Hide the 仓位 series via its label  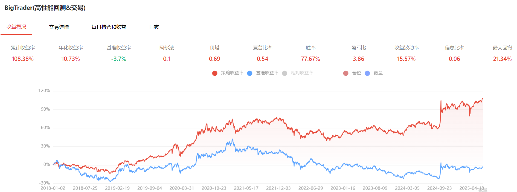pyautogui.click(x=357, y=73)
